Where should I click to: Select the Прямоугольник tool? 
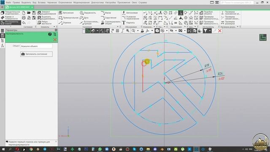68,18
